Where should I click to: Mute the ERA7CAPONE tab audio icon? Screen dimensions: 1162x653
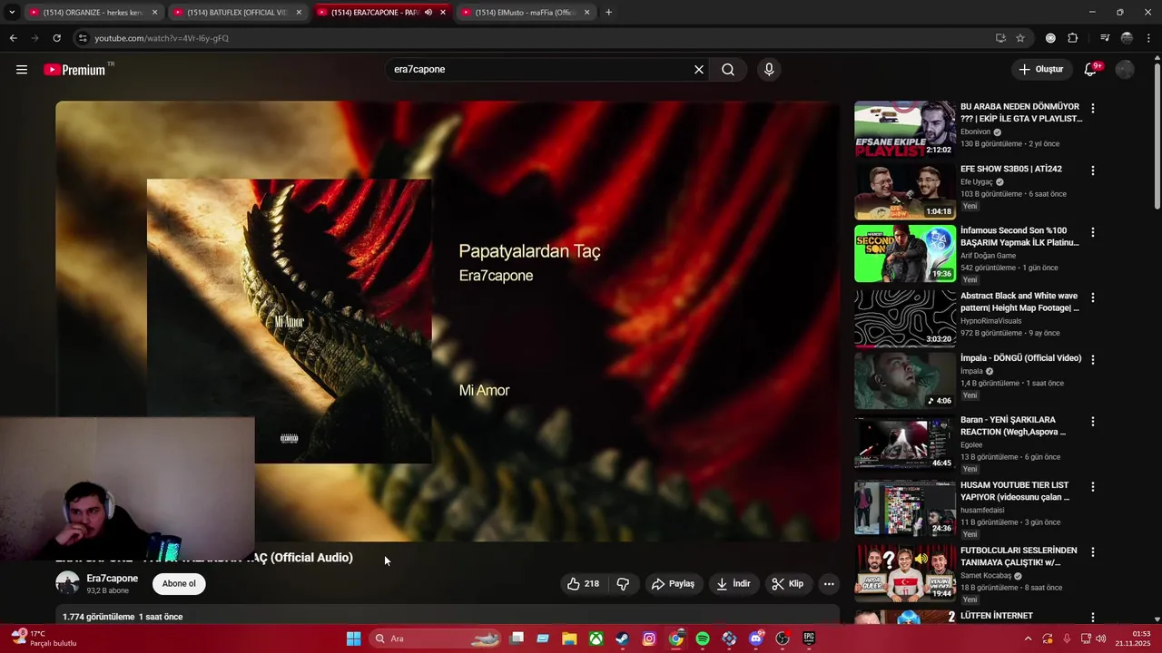428,13
